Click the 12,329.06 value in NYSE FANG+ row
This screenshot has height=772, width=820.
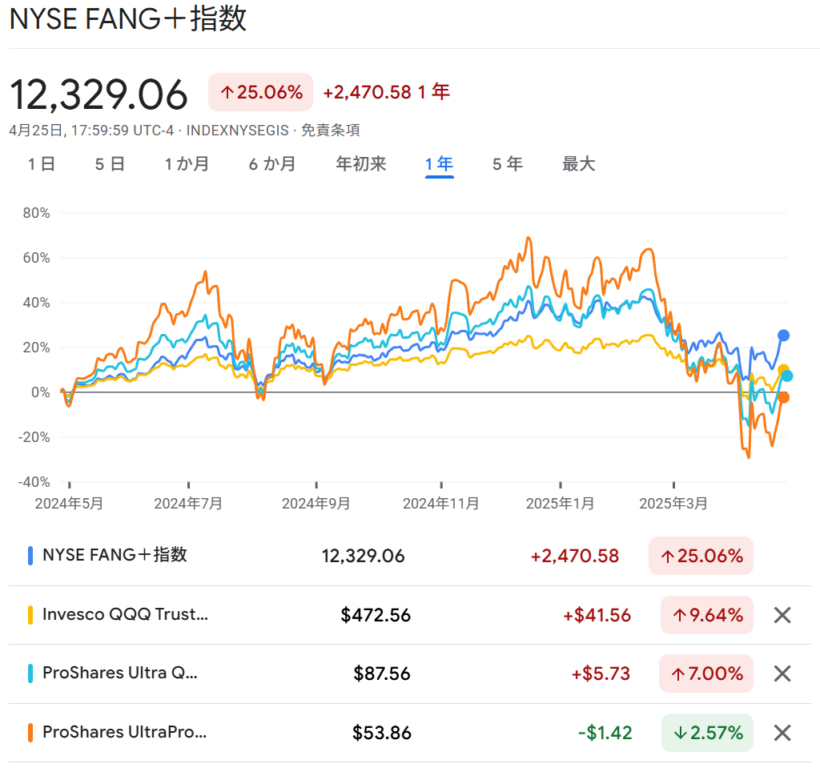point(363,556)
